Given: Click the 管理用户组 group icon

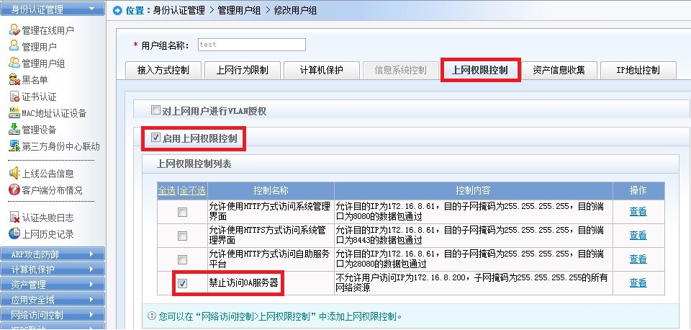Looking at the screenshot, I should click(x=14, y=63).
